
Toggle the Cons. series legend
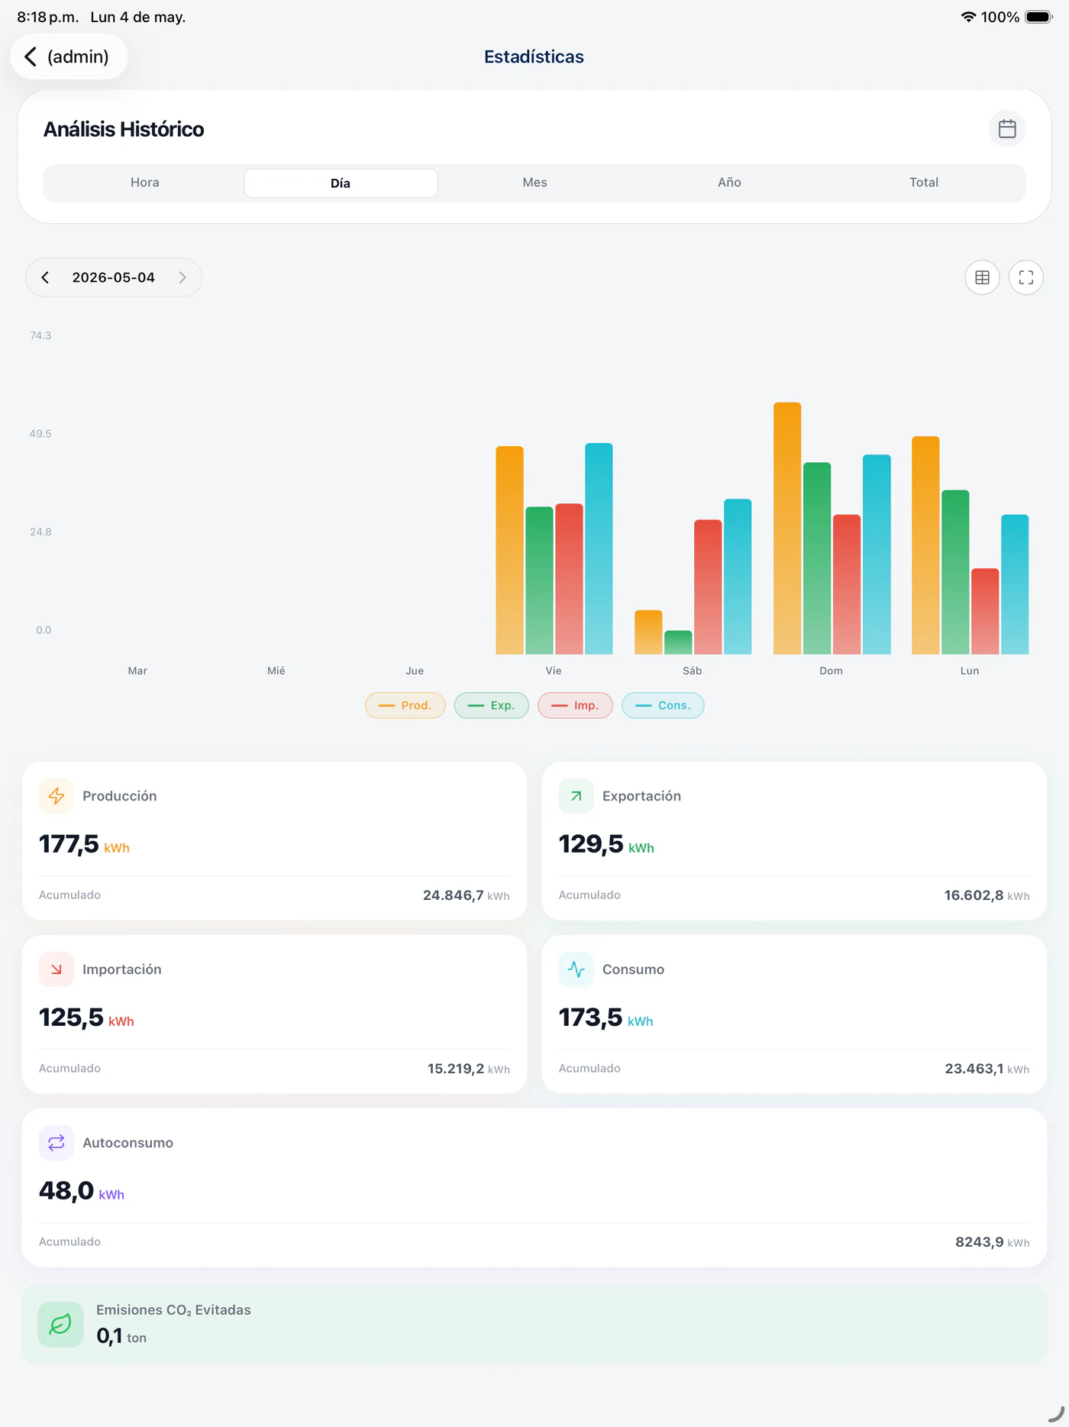[x=663, y=705]
